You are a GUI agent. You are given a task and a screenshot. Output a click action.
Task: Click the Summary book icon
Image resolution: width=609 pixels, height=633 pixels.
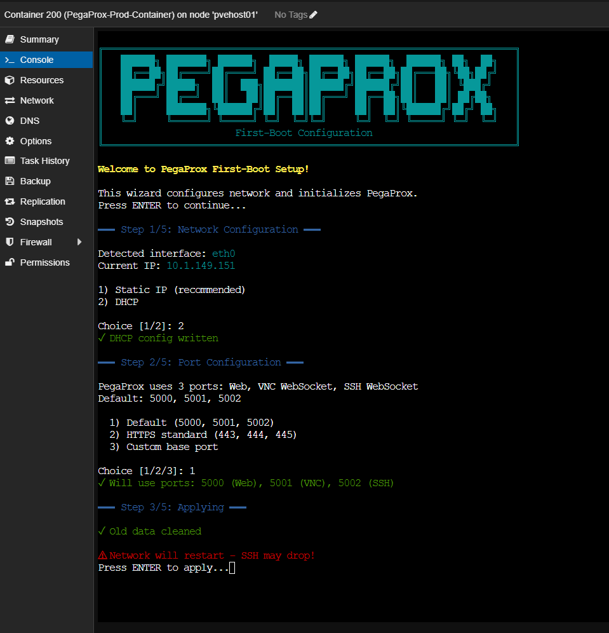click(10, 39)
